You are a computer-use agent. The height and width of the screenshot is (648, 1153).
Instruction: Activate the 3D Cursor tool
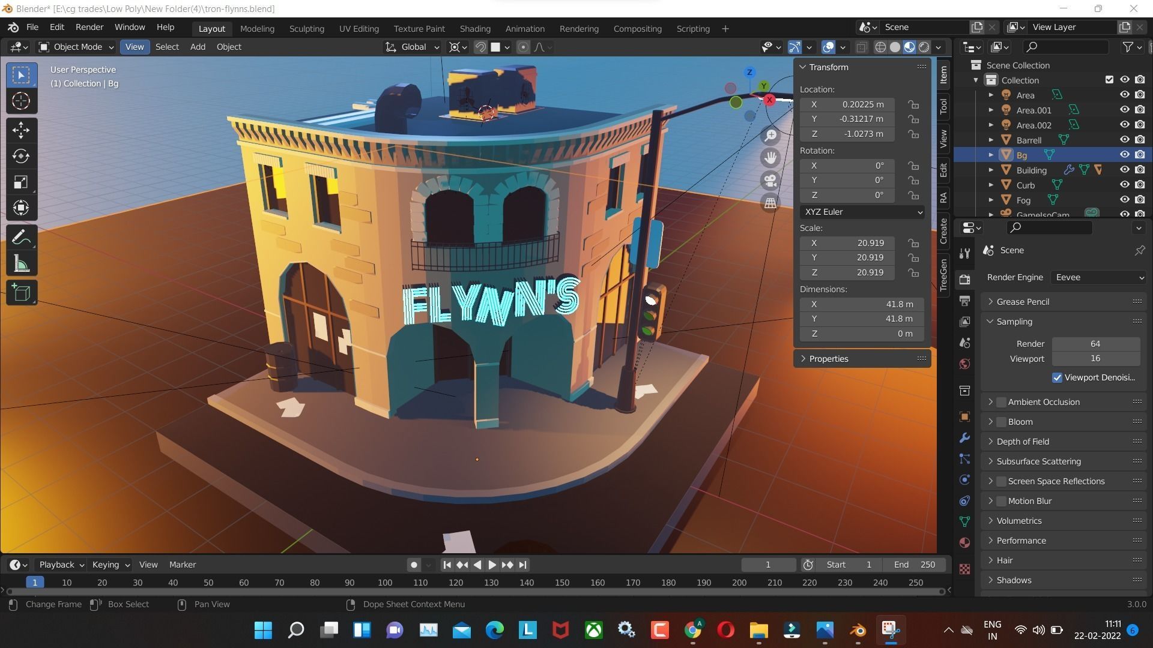pos(21,101)
